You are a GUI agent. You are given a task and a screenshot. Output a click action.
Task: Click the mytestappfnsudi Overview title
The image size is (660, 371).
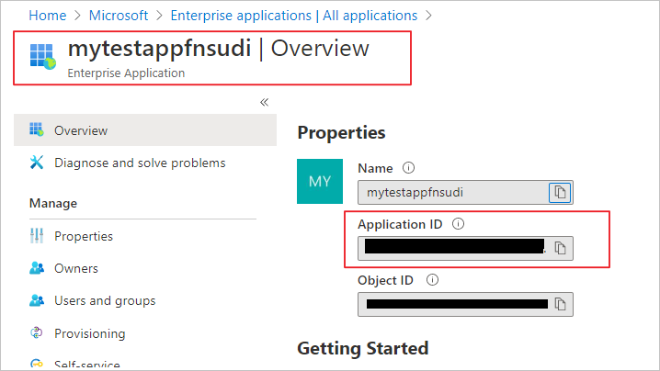(219, 49)
